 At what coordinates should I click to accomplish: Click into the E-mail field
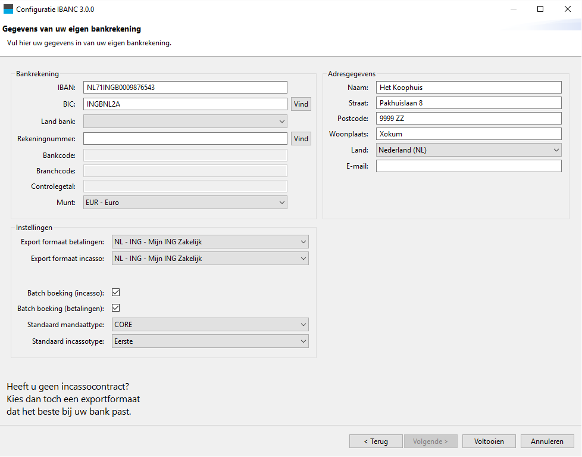469,166
